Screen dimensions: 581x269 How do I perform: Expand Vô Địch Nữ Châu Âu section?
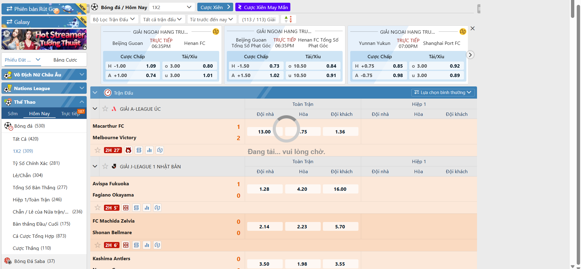pyautogui.click(x=44, y=75)
